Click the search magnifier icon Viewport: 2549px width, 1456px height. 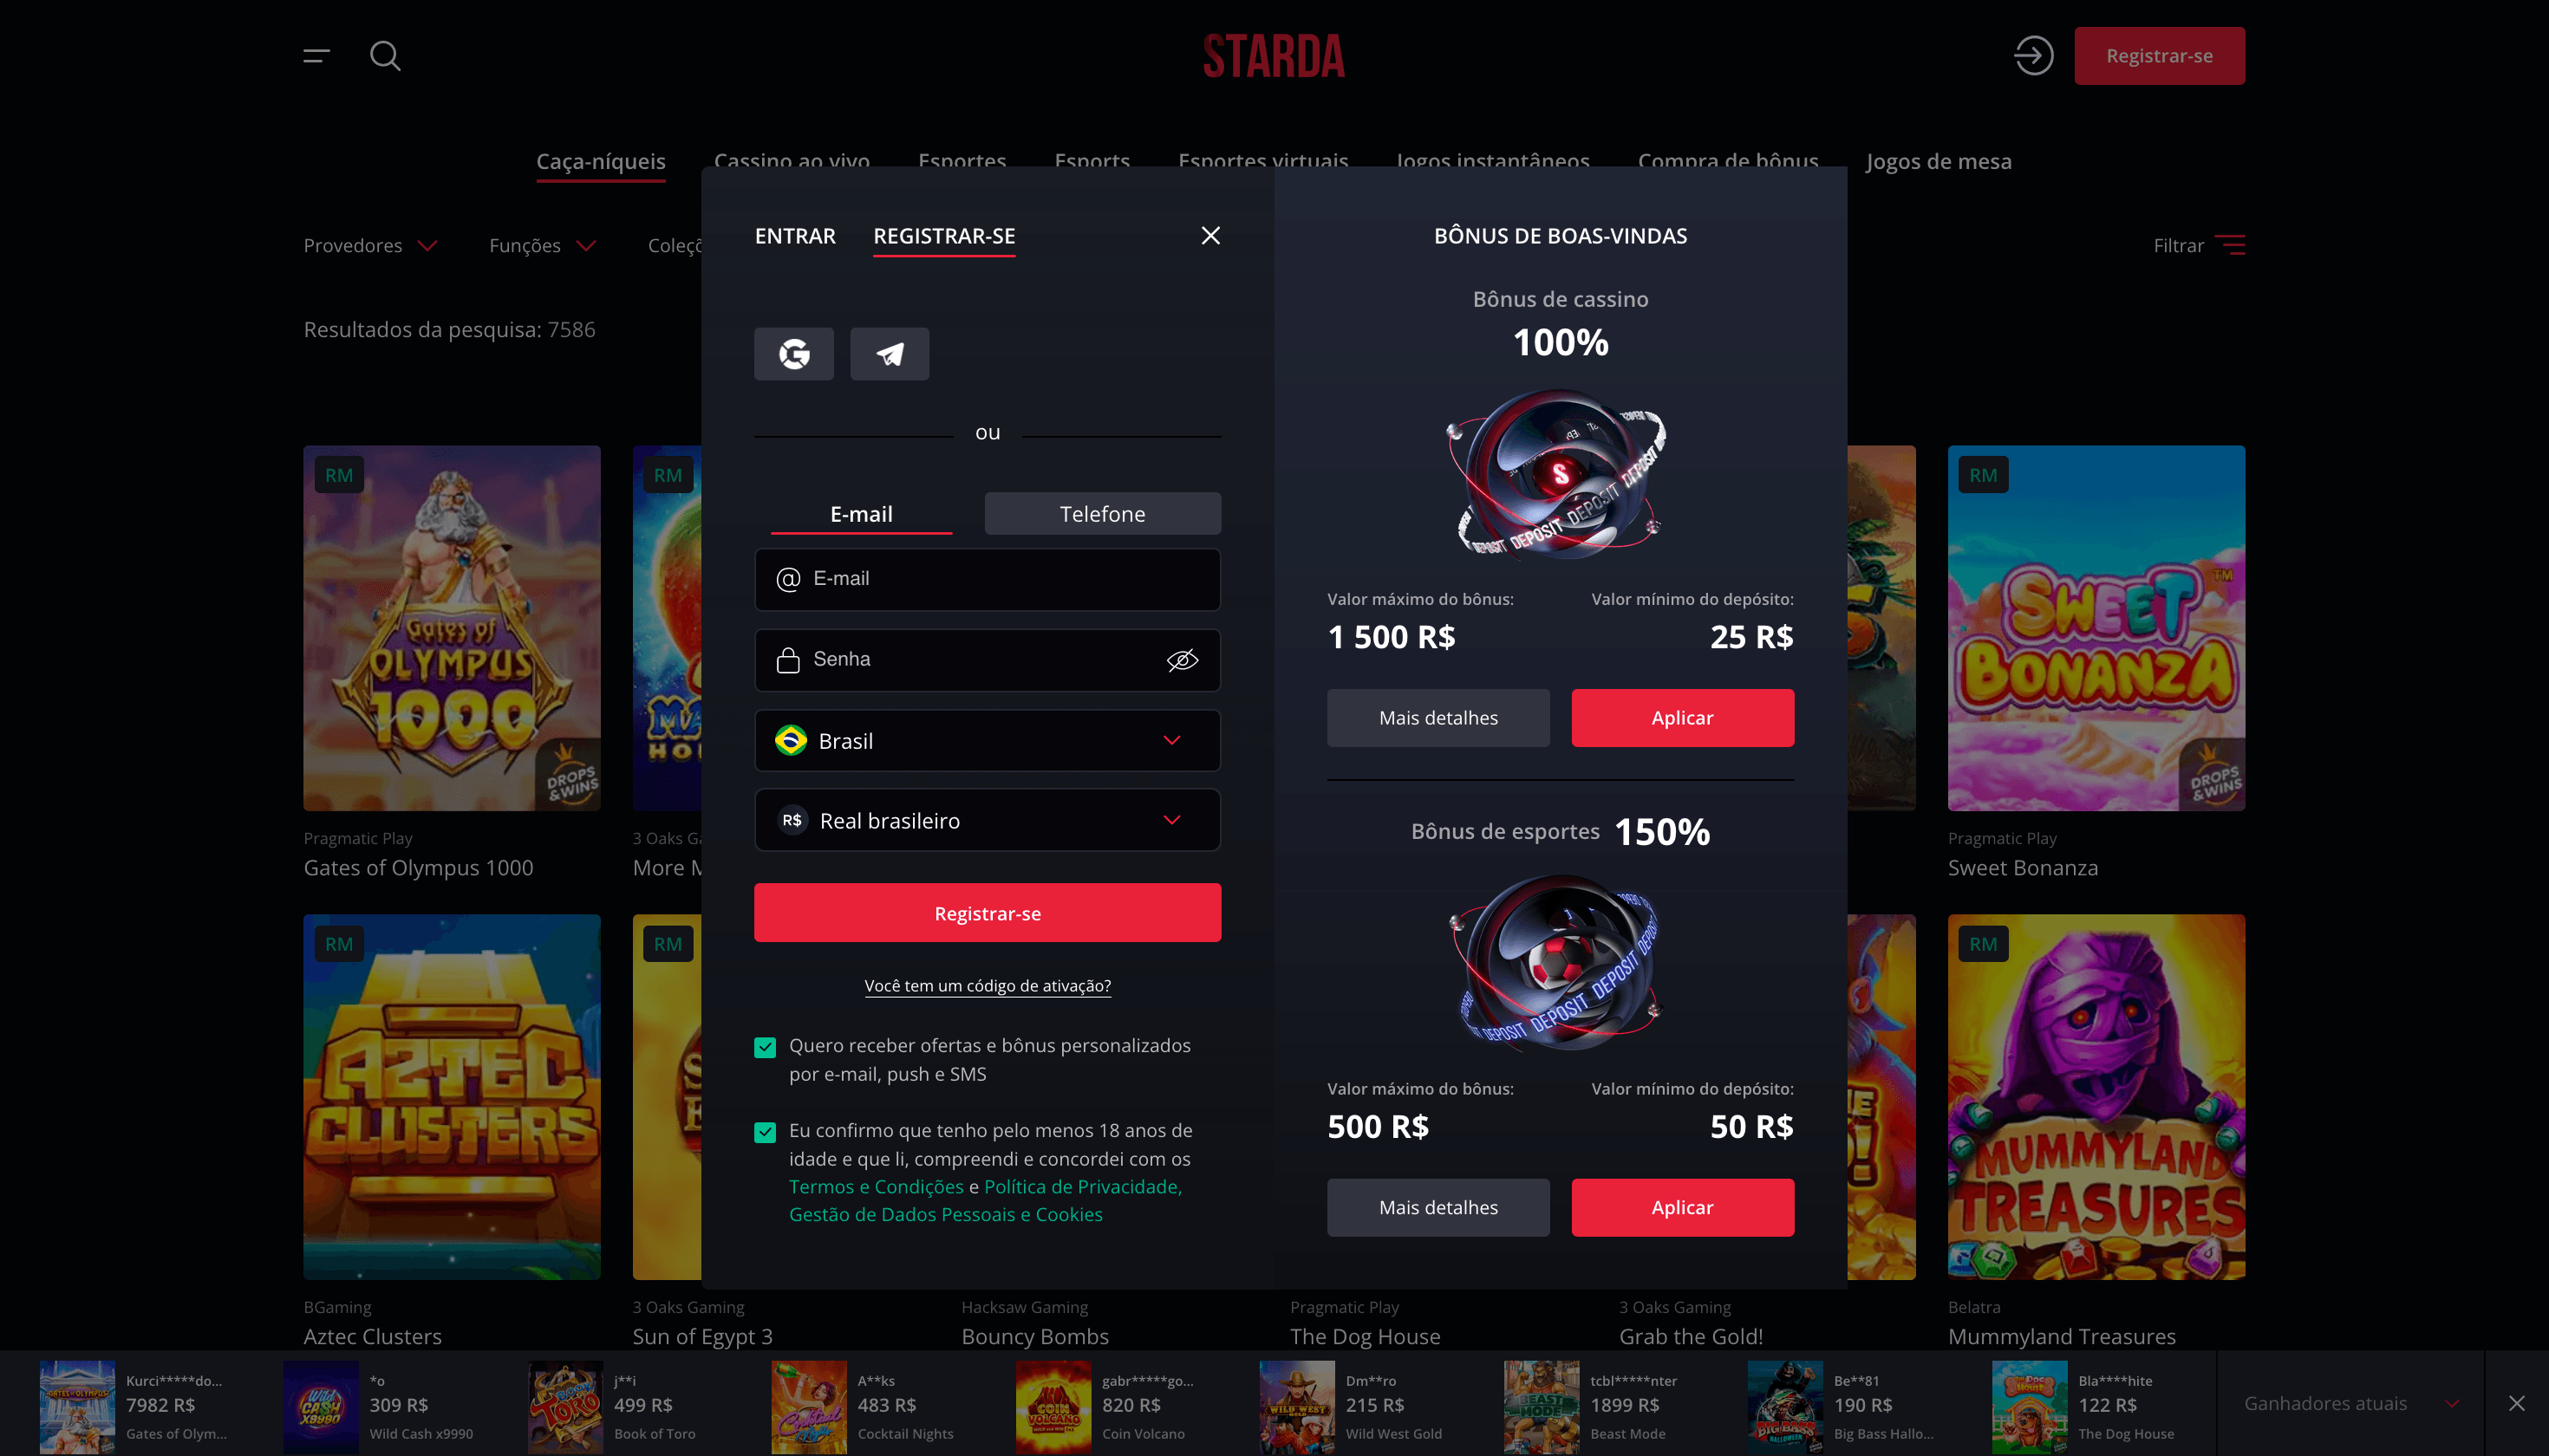pos(385,56)
